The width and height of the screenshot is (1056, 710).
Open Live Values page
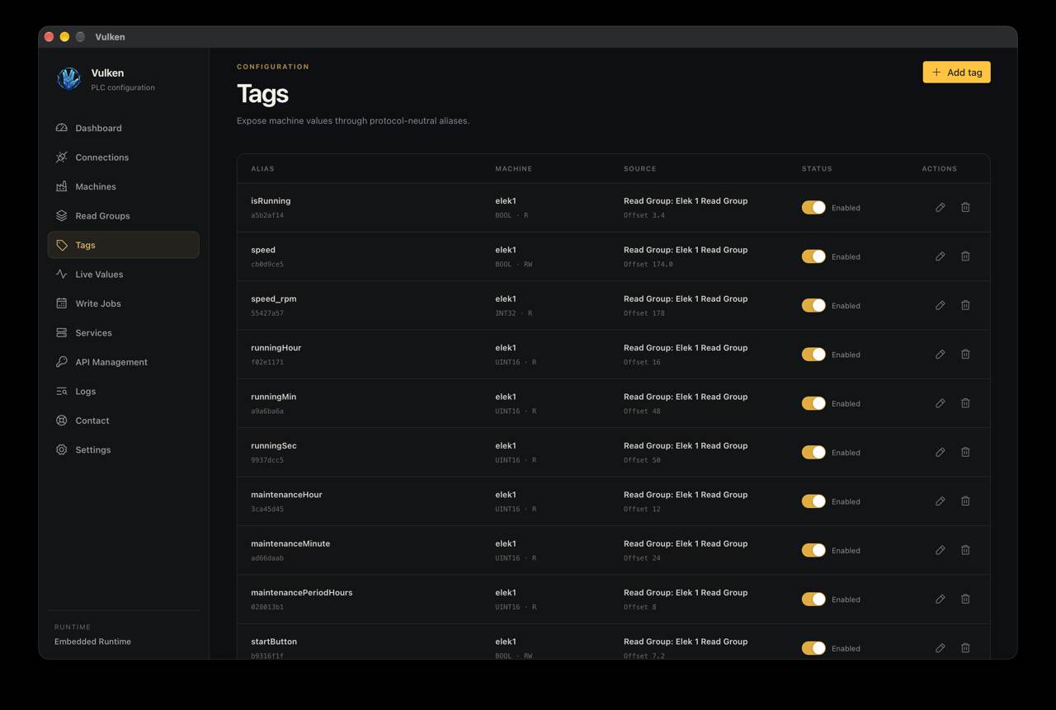tap(123, 275)
